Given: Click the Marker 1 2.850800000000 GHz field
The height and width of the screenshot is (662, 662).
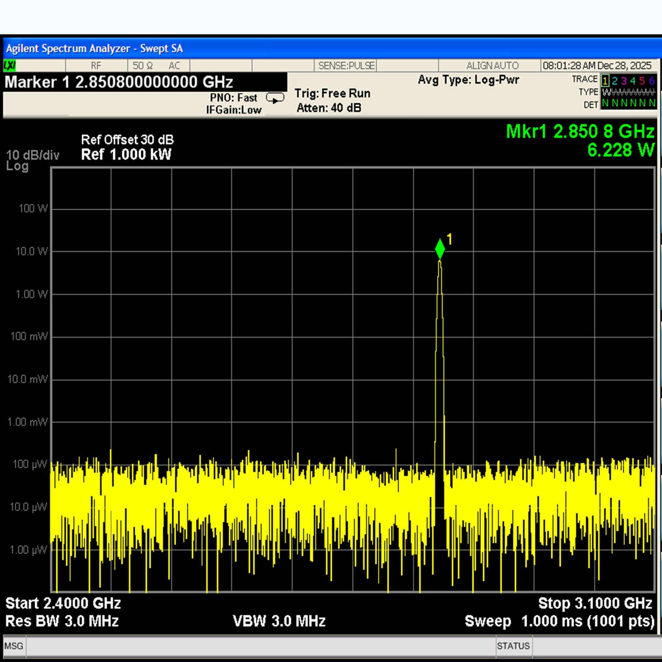Looking at the screenshot, I should pyautogui.click(x=145, y=82).
